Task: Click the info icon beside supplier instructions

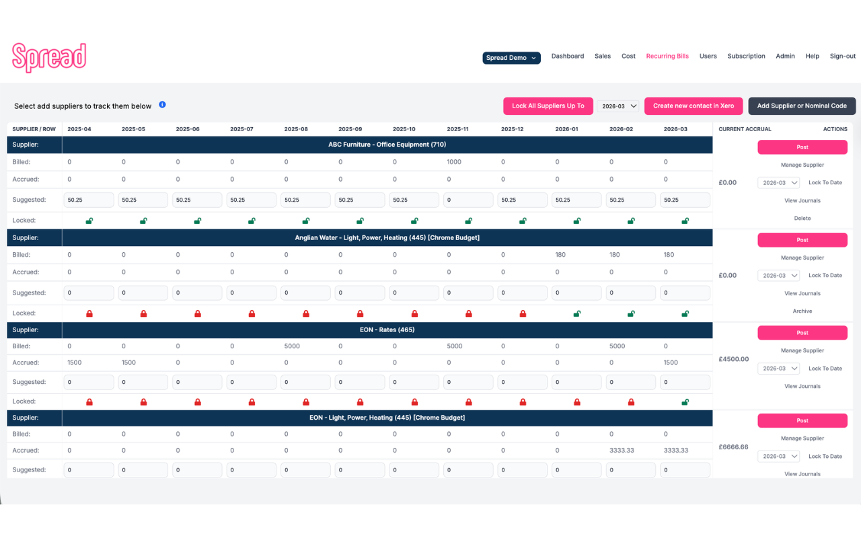Action: click(162, 104)
